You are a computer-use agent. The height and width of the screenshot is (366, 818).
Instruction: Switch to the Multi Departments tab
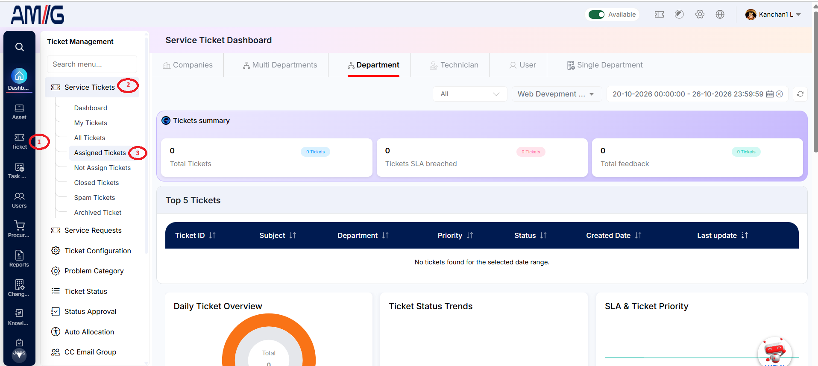pyautogui.click(x=280, y=65)
